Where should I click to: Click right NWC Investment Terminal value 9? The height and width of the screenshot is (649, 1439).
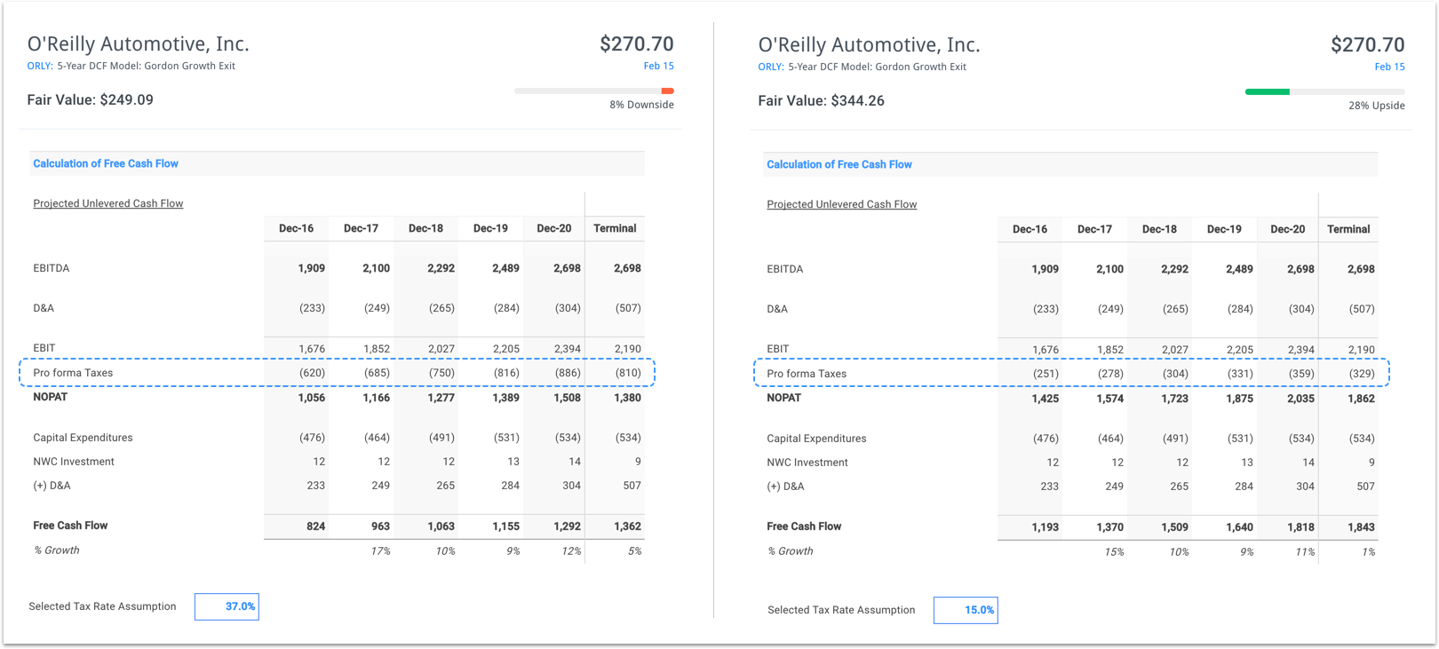click(x=1371, y=463)
